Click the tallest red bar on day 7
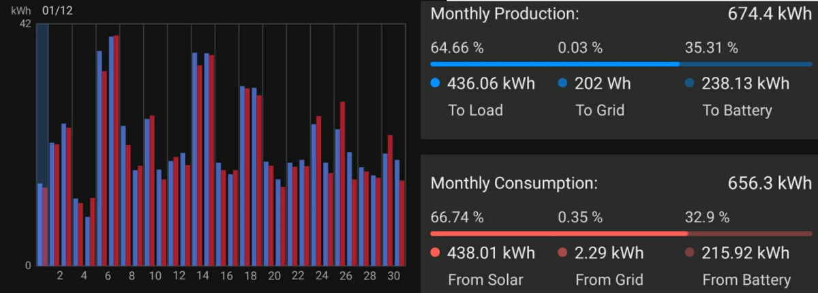Image resolution: width=818 pixels, height=293 pixels. 117,150
